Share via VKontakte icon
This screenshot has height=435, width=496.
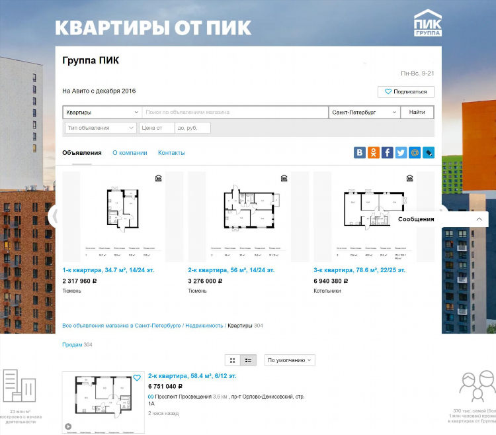(359, 152)
